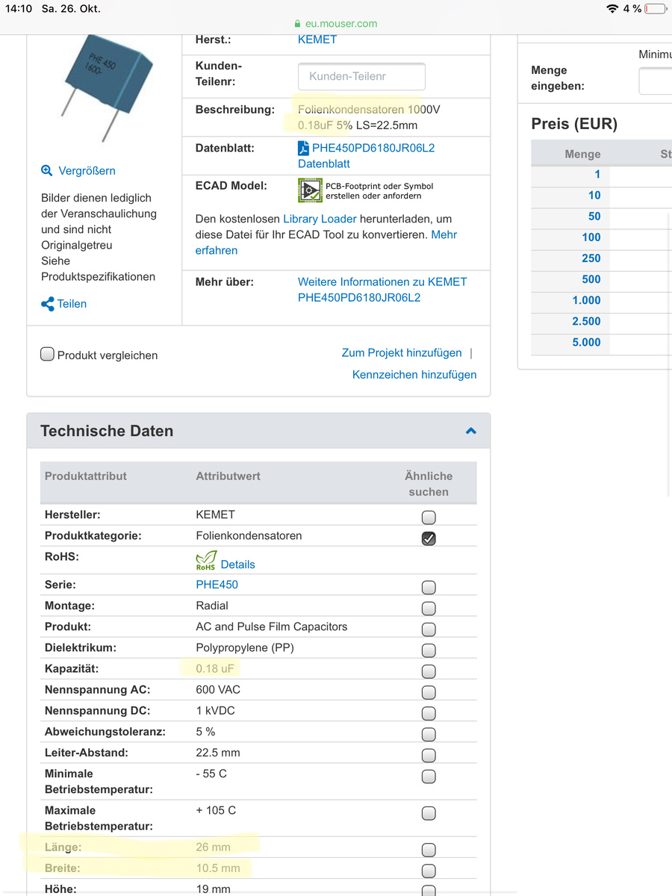The image size is (672, 896).
Task: Click the Teilen share icon
Action: (47, 304)
